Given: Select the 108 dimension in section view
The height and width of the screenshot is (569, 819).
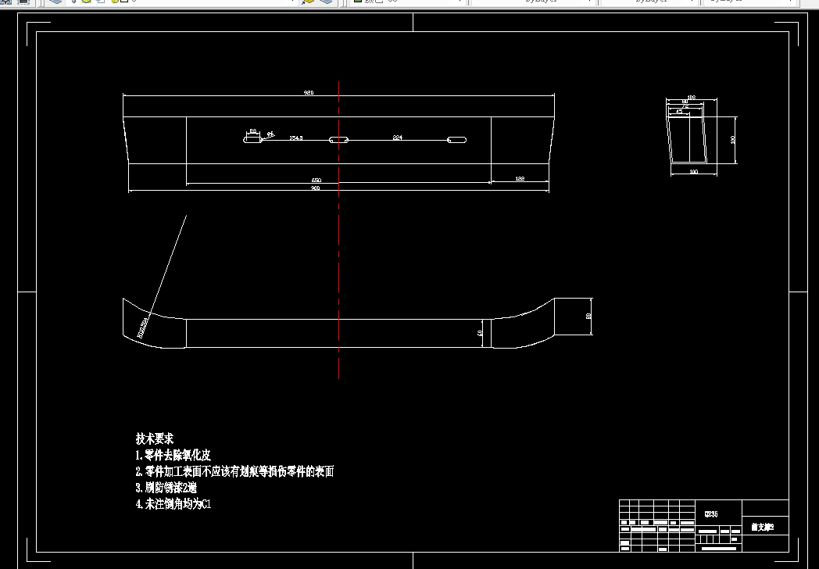Looking at the screenshot, I should tap(692, 97).
